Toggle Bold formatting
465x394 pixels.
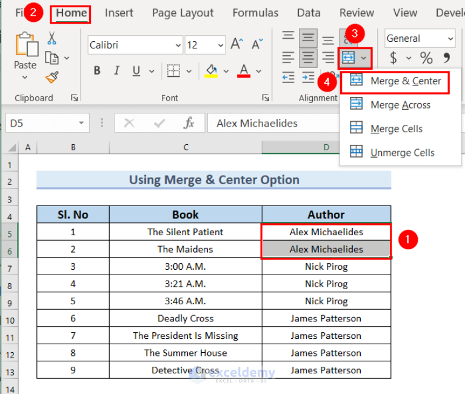(x=97, y=70)
